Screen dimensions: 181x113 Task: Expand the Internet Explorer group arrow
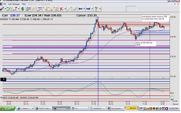tap(33, 108)
